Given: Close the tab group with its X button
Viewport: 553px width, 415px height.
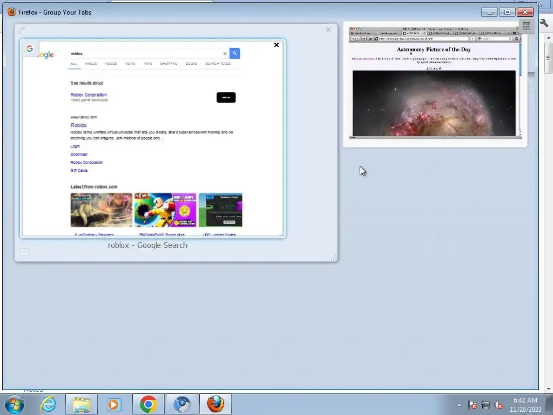Looking at the screenshot, I should pos(328,30).
